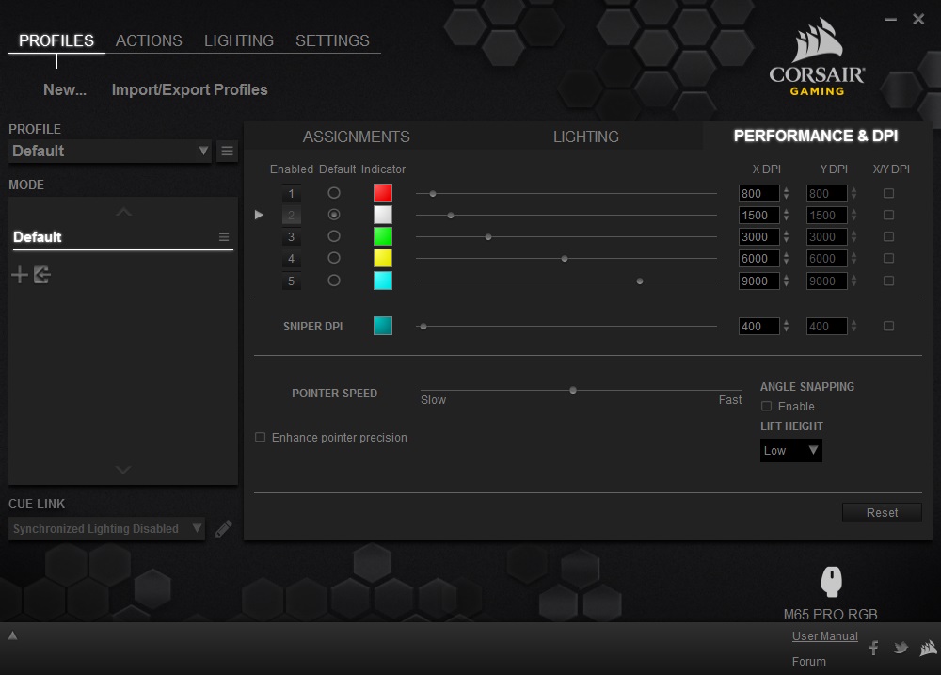Switch to the Settings main tab
The height and width of the screenshot is (675, 941).
[x=332, y=40]
